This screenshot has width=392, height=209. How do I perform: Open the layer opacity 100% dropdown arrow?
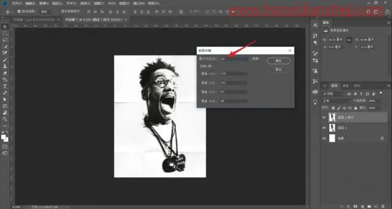[380, 101]
